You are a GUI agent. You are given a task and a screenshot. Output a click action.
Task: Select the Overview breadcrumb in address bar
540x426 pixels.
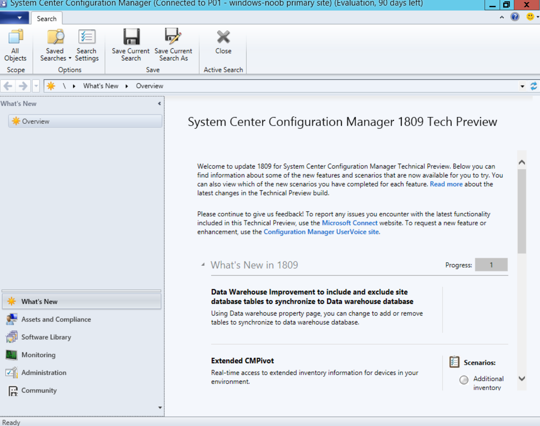point(149,86)
